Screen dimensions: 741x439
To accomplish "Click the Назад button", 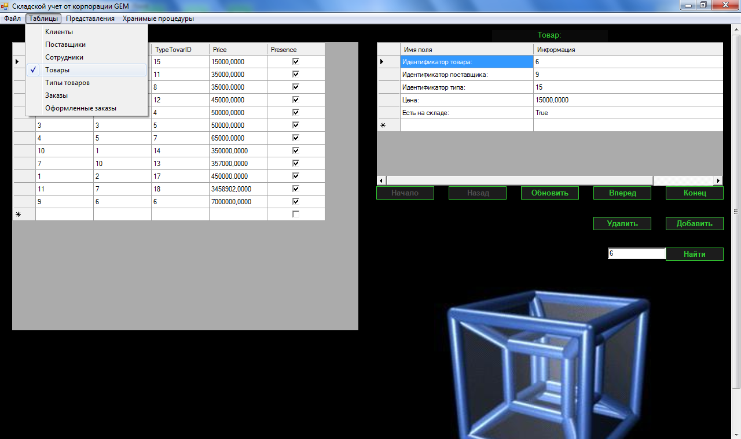I will [x=478, y=193].
